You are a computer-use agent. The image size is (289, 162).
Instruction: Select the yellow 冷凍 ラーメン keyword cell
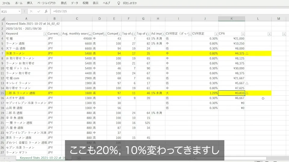click(x=26, y=53)
